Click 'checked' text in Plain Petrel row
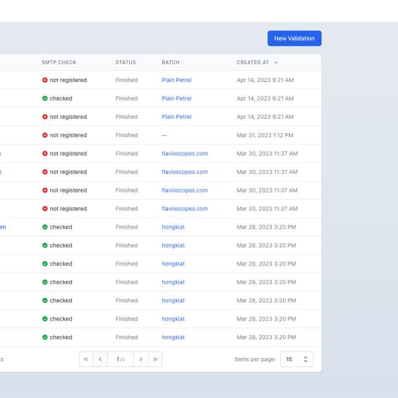The width and height of the screenshot is (398, 398). 61,98
